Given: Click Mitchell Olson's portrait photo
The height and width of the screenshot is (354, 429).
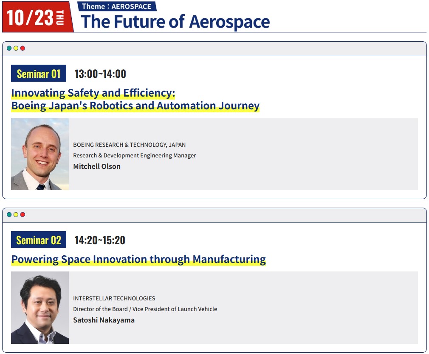Looking at the screenshot, I should tap(40, 154).
